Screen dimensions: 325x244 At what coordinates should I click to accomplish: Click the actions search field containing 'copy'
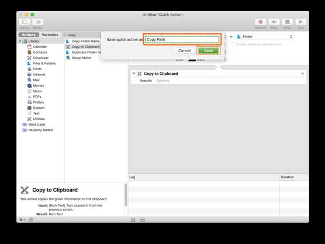(x=82, y=35)
